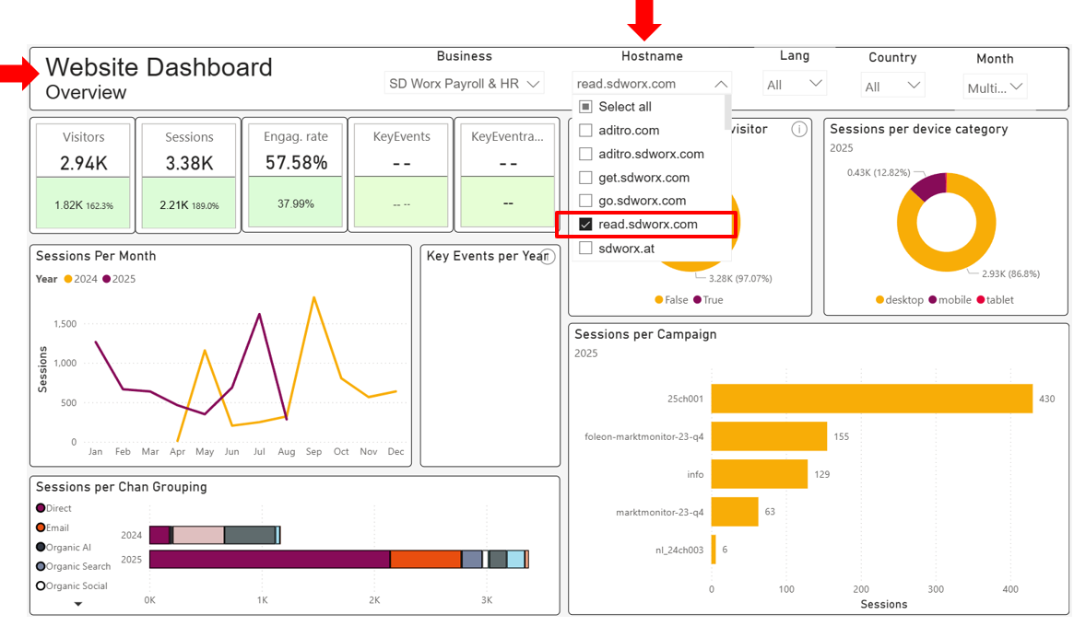Select the KeyEvents KPI card
The width and height of the screenshot is (1074, 626).
tap(401, 176)
